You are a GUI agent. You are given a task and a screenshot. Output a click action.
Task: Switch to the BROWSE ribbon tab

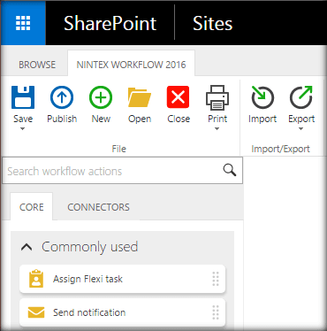tap(37, 65)
